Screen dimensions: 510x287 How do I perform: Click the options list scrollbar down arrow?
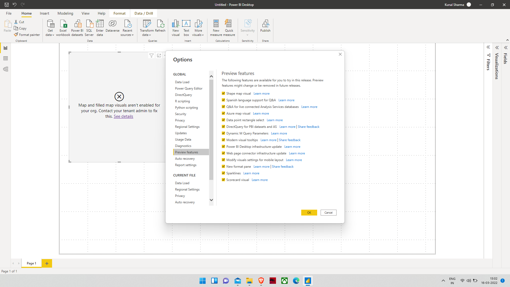[211, 200]
